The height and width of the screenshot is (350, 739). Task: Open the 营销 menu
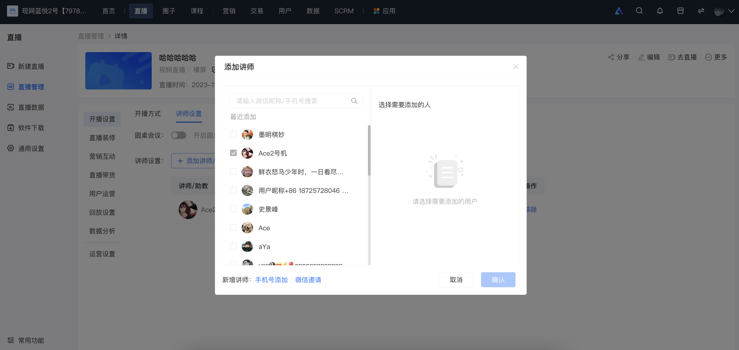(x=229, y=11)
